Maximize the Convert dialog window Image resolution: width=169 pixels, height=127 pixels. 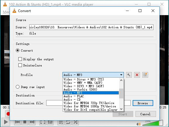[x=140, y=11]
